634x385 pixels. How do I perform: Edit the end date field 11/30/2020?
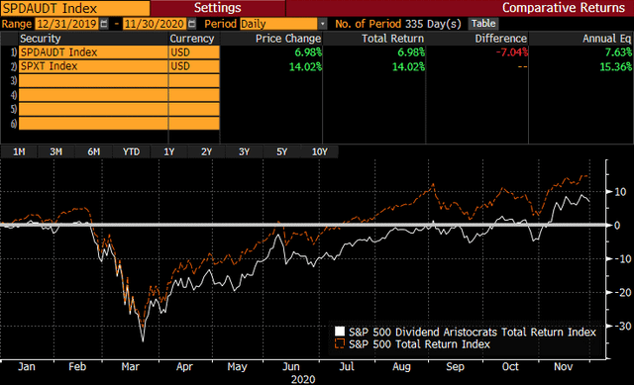155,24
